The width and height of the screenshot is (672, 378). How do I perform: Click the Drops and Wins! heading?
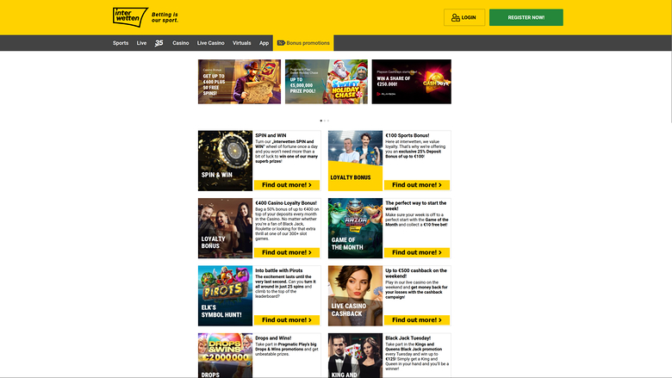pos(273,338)
